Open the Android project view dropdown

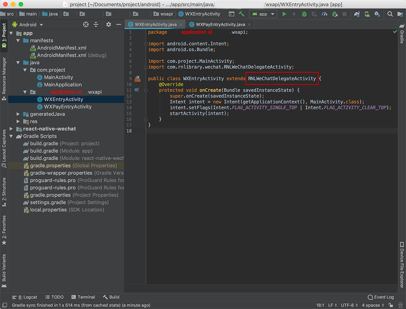[28, 24]
